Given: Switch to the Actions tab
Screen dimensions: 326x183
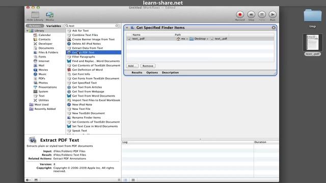Looking at the screenshot, I should click(x=35, y=26).
